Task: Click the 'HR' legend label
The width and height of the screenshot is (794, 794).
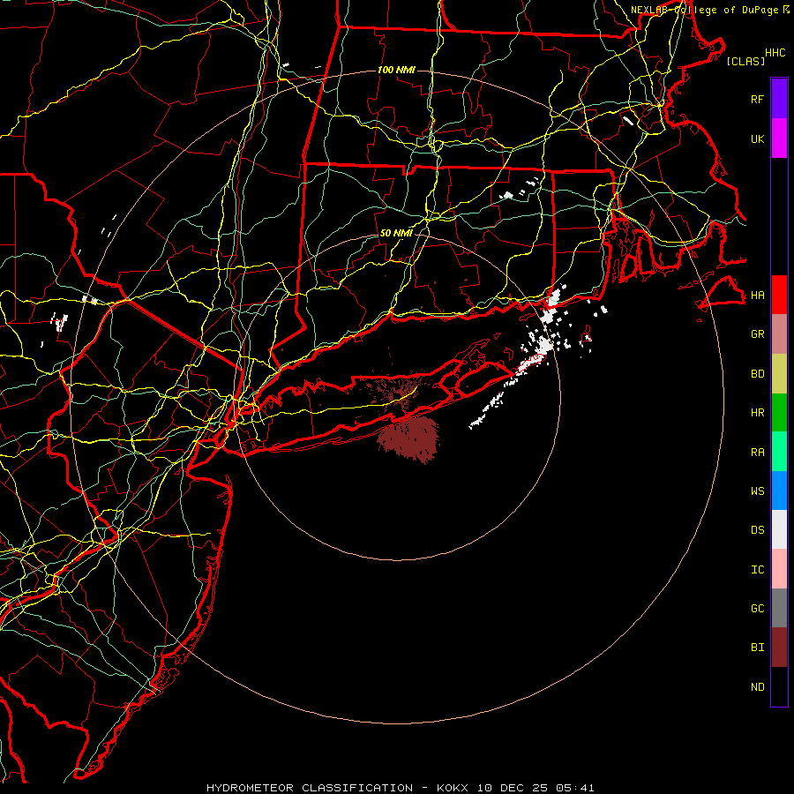Action: pos(757,413)
